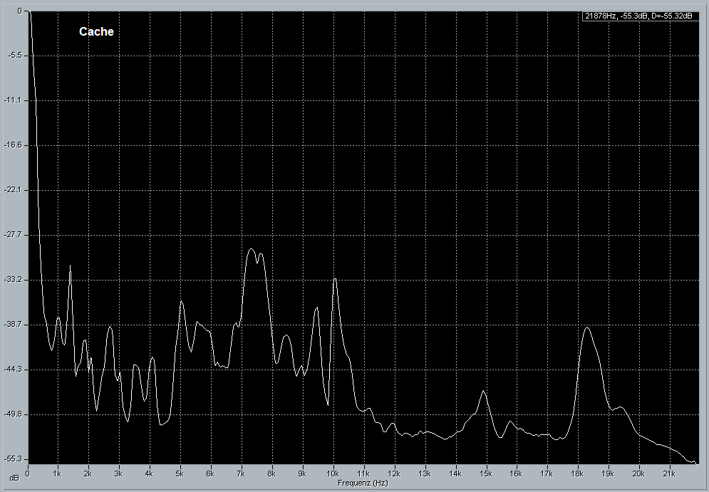Select the '13k' frequency axis tick
This screenshot has height=492, width=709.
click(425, 474)
